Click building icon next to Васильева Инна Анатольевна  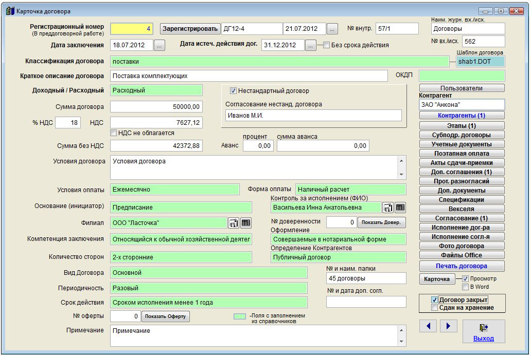[388, 208]
